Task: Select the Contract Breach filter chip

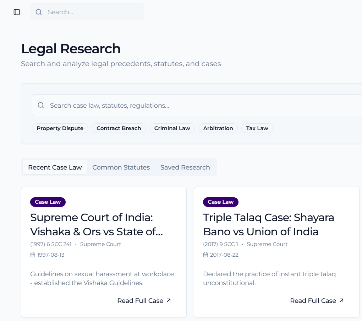Action: coord(119,128)
